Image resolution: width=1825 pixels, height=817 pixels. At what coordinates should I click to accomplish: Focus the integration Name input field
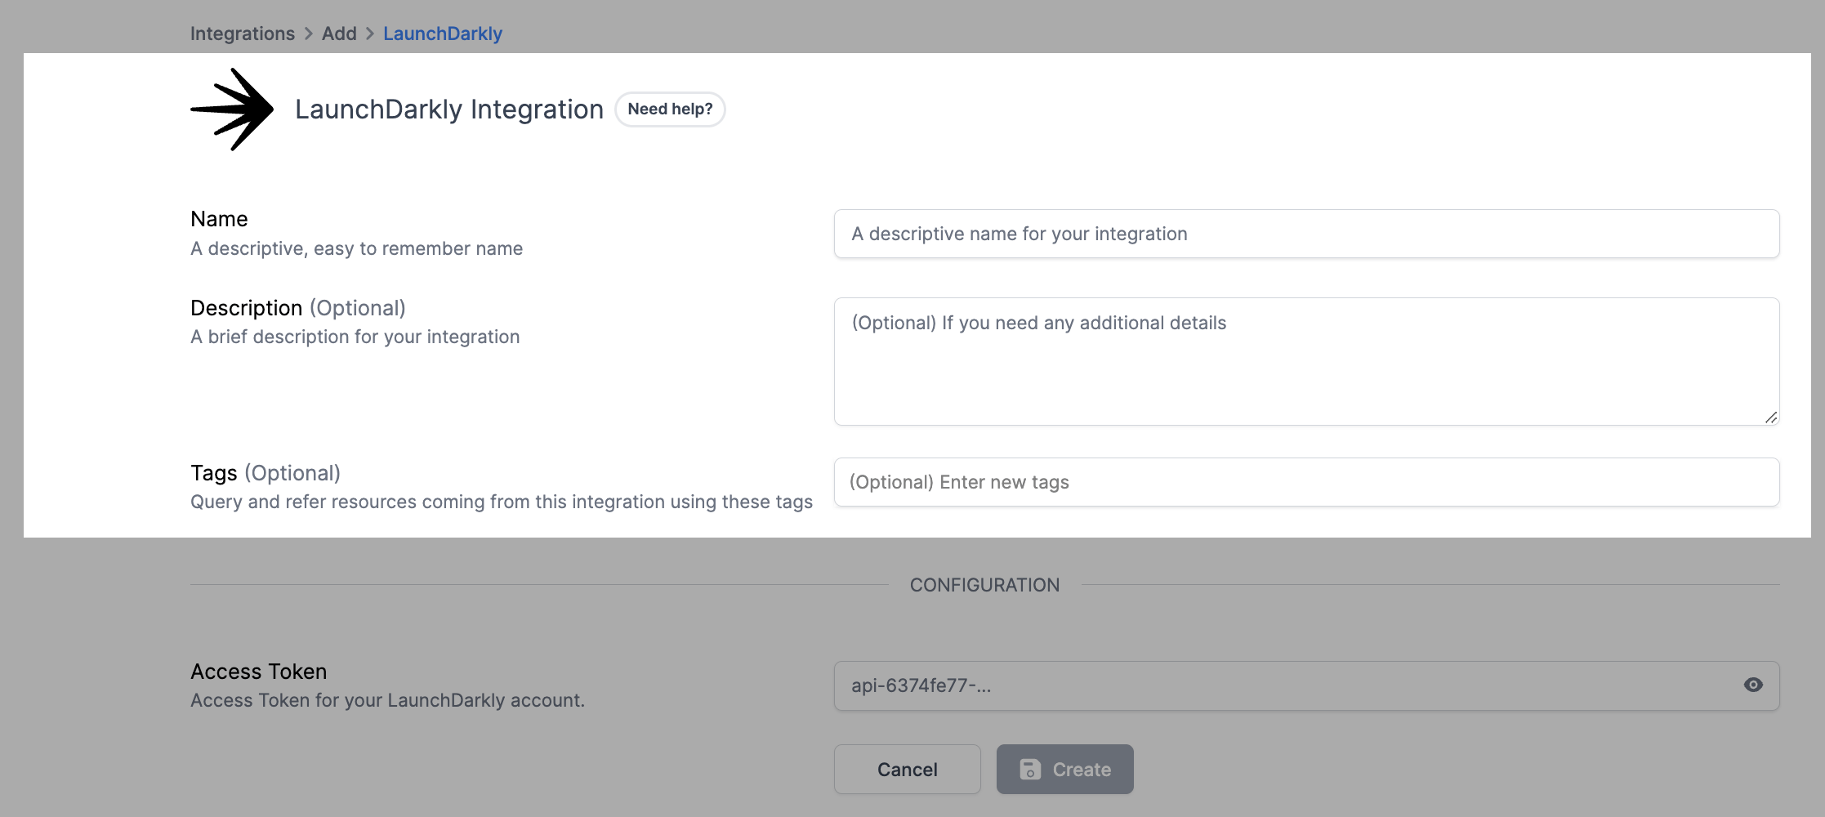tap(1306, 234)
